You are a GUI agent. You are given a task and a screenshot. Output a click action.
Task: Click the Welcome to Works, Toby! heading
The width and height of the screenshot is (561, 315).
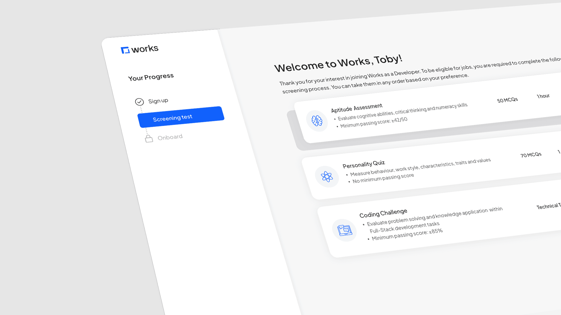[338, 63]
